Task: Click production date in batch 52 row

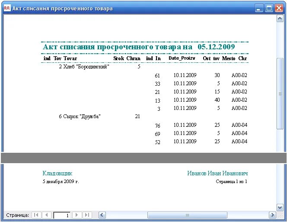Action: pos(185,142)
